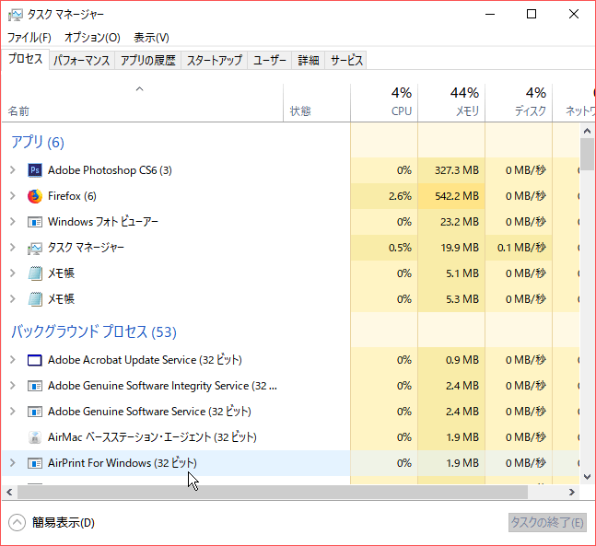The image size is (596, 546).
Task: Click the Adobe Acrobat Update Service icon
Action: [x=35, y=360]
